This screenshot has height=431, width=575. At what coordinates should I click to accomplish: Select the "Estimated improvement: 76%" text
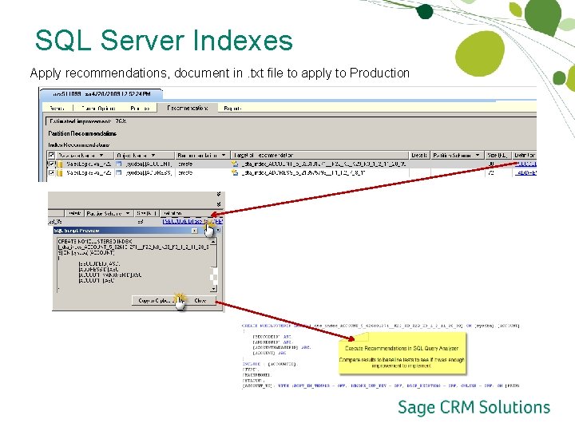point(88,121)
